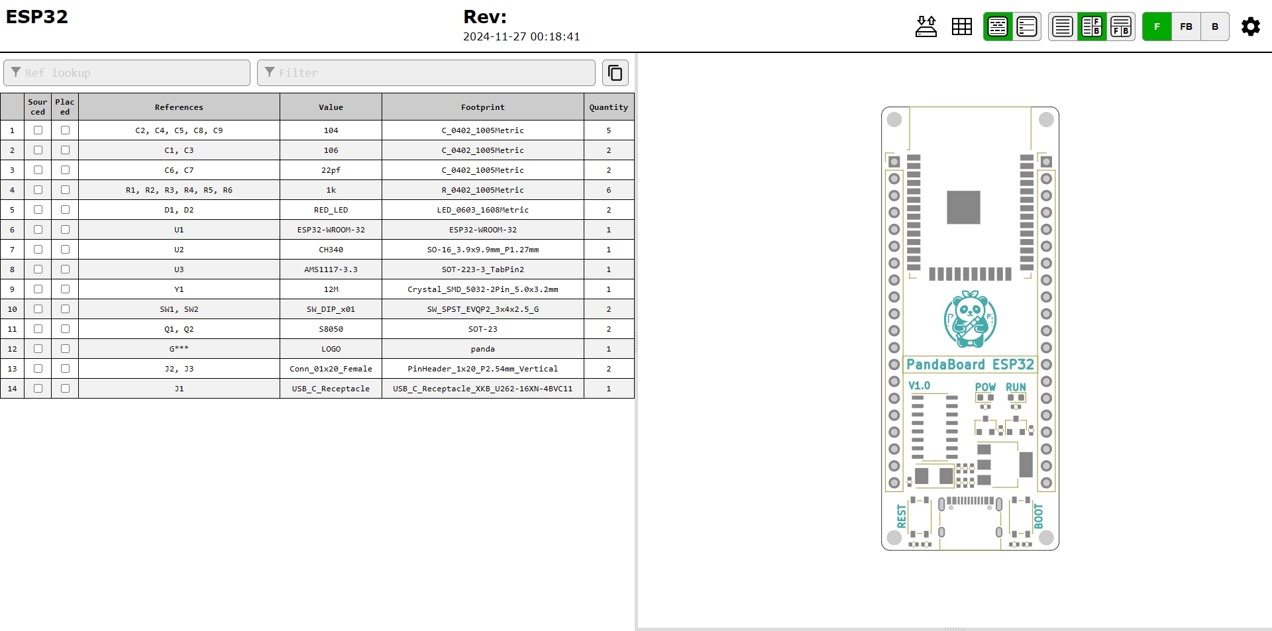Copy BOM table to clipboard

(x=615, y=73)
